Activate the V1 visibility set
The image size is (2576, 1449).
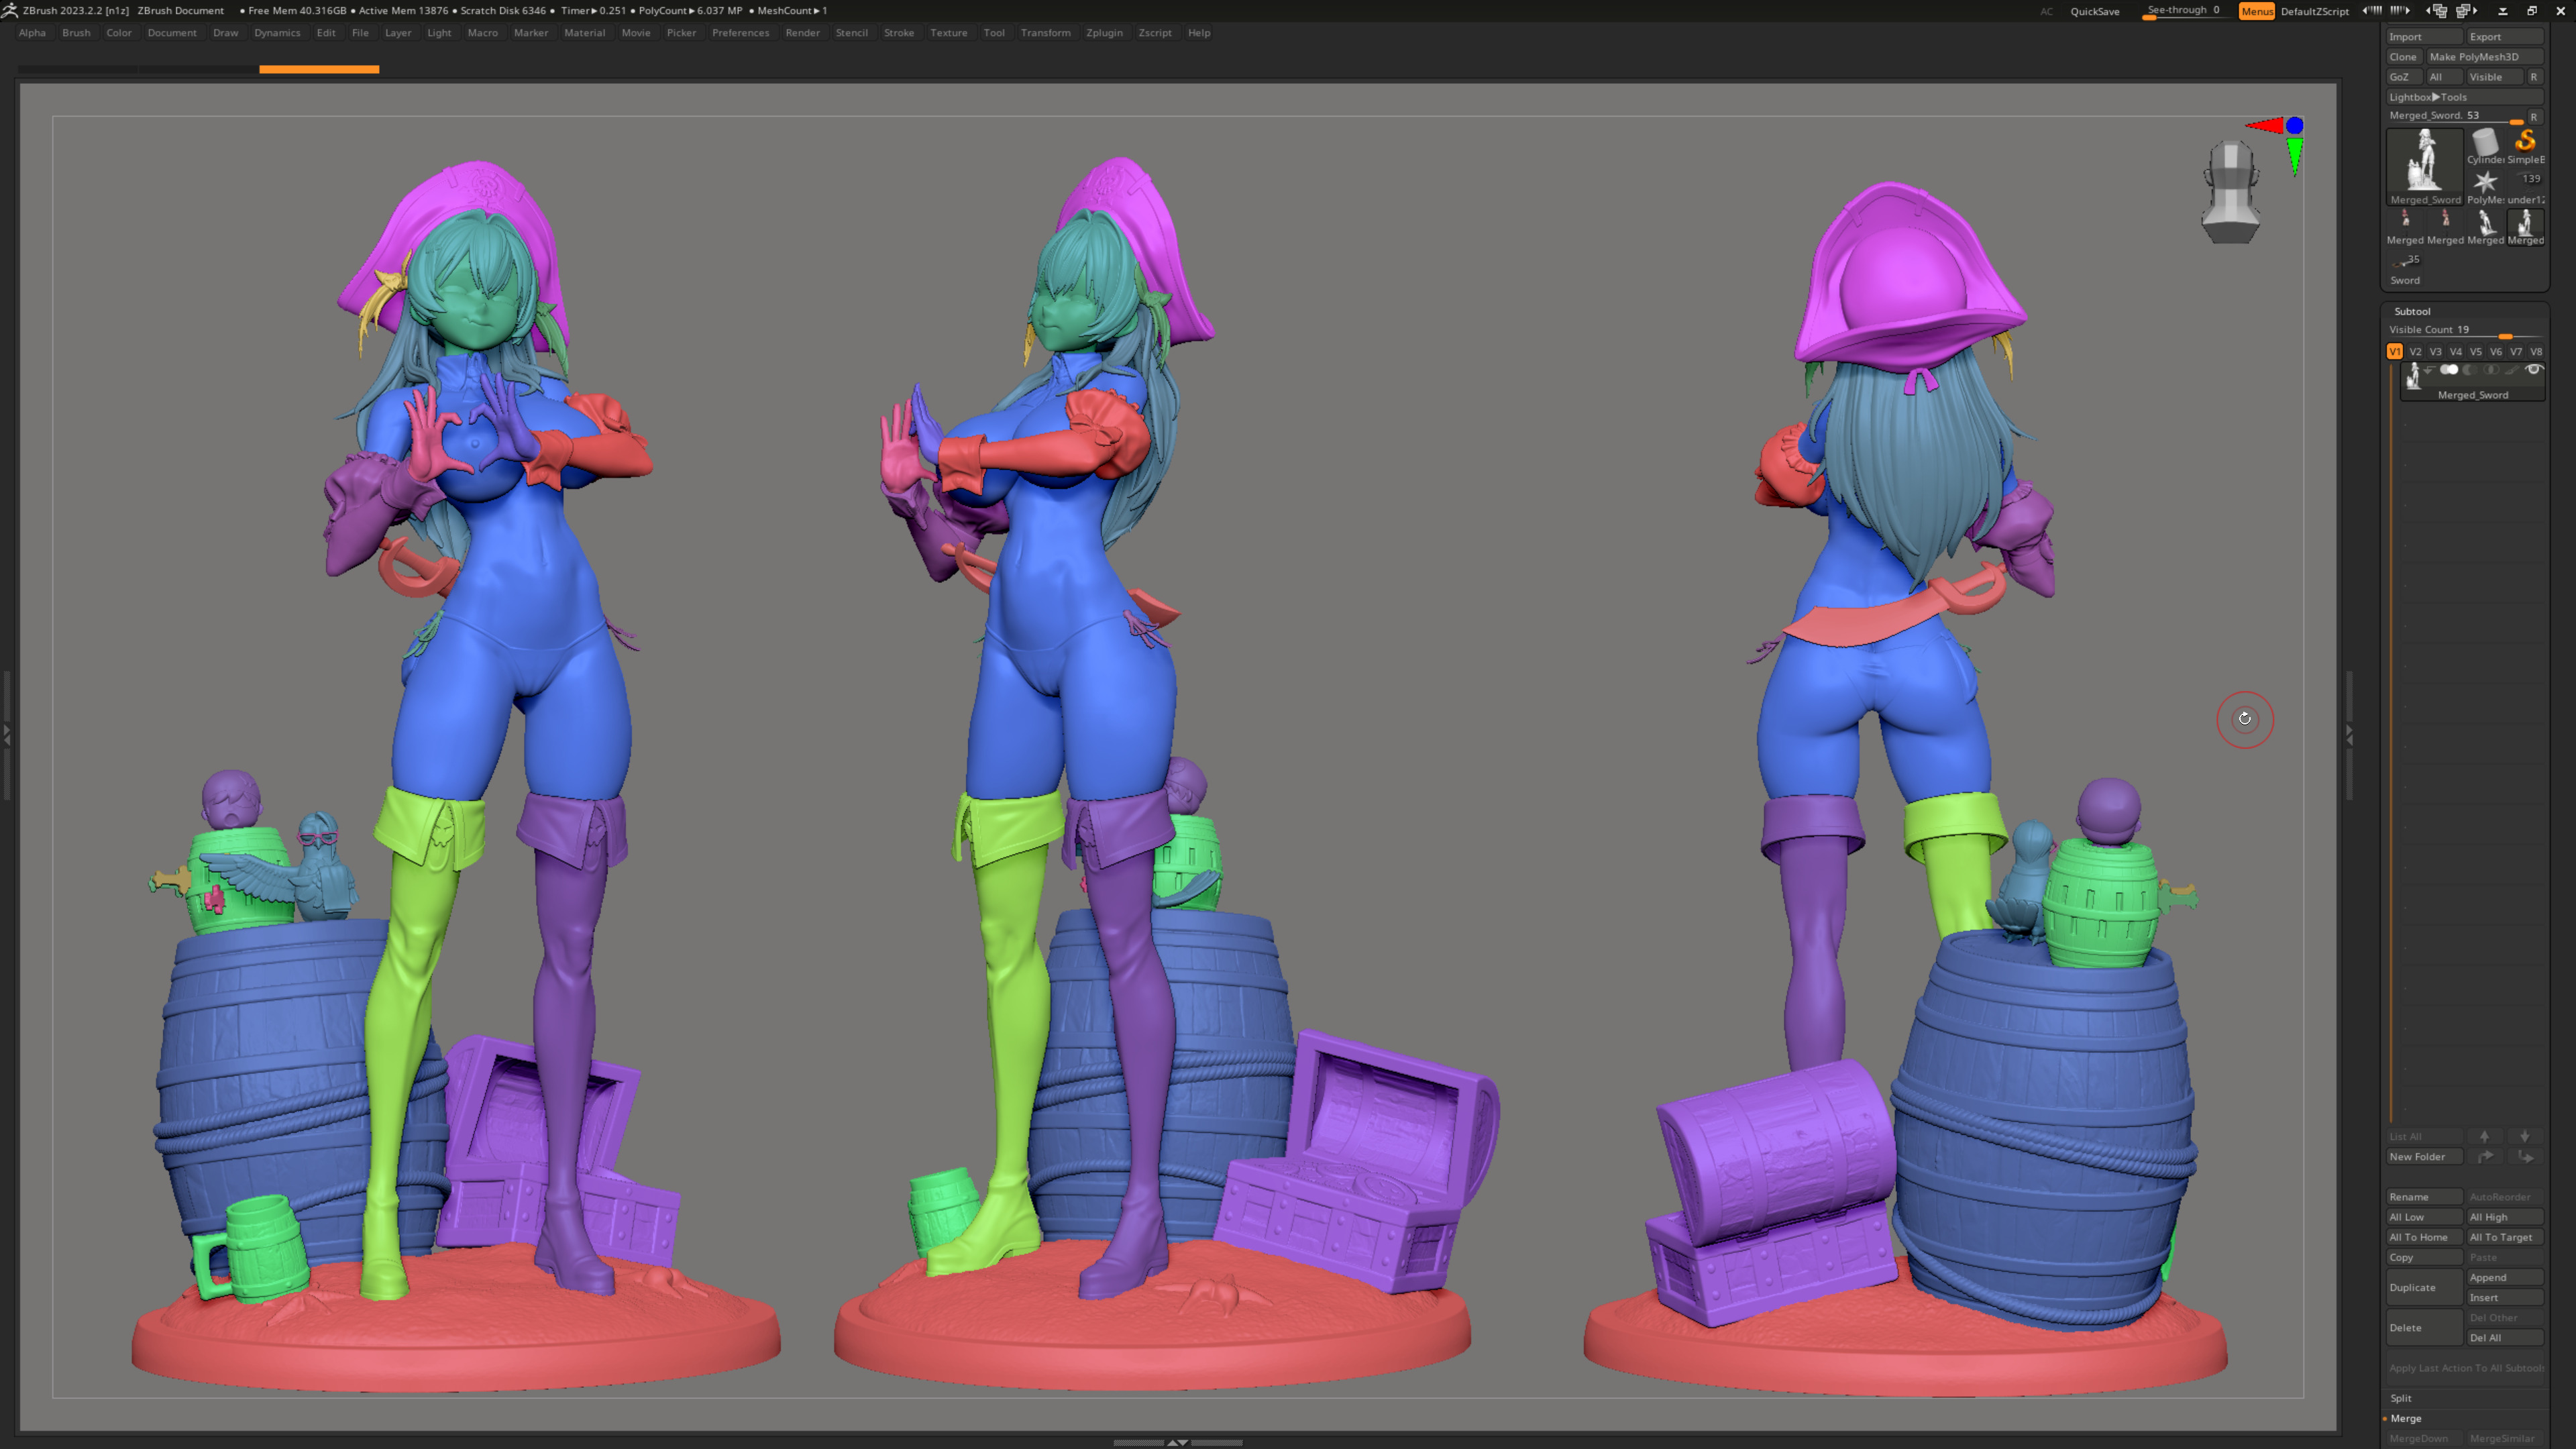tap(2395, 352)
